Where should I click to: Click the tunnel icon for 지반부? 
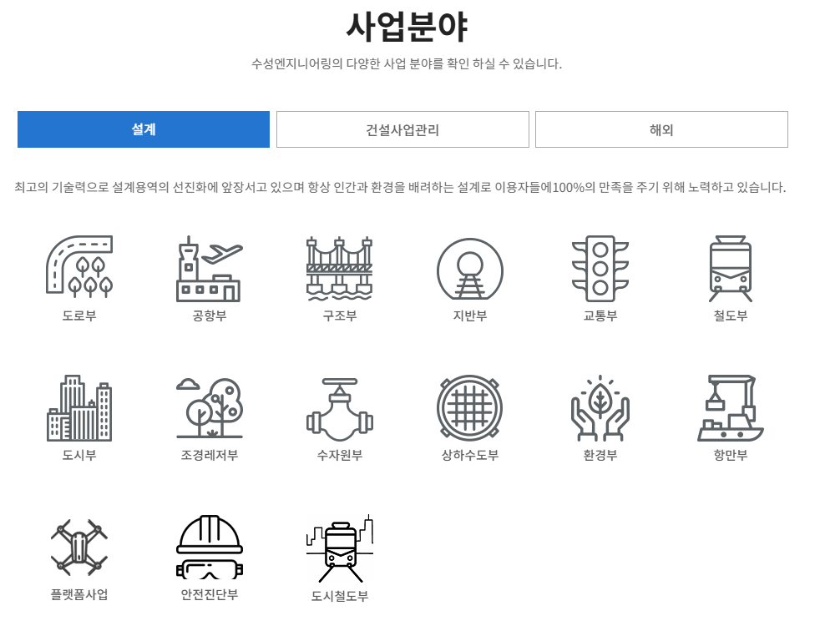click(469, 269)
